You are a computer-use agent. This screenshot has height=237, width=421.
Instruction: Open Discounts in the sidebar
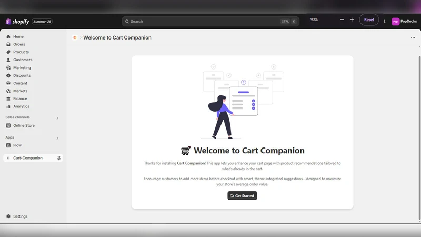pyautogui.click(x=22, y=75)
